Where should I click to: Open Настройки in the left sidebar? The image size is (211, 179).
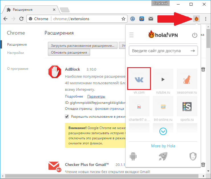pyautogui.click(x=15, y=53)
